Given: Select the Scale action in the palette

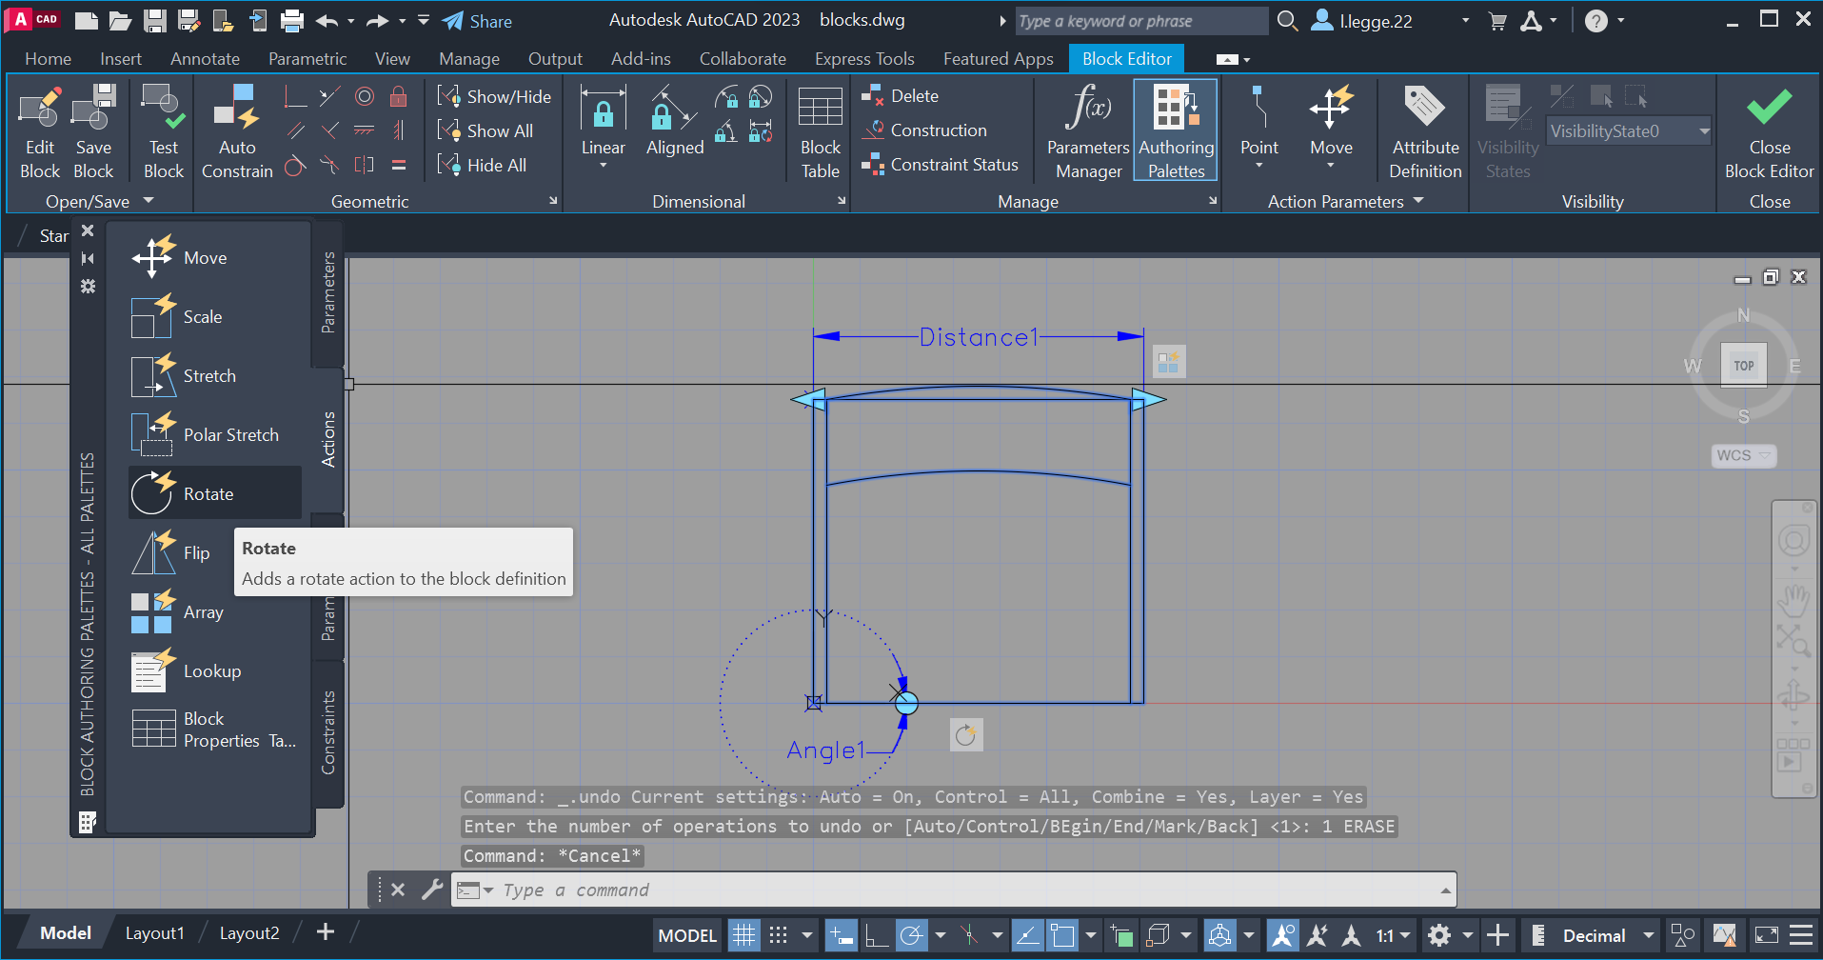Looking at the screenshot, I should tap(214, 316).
